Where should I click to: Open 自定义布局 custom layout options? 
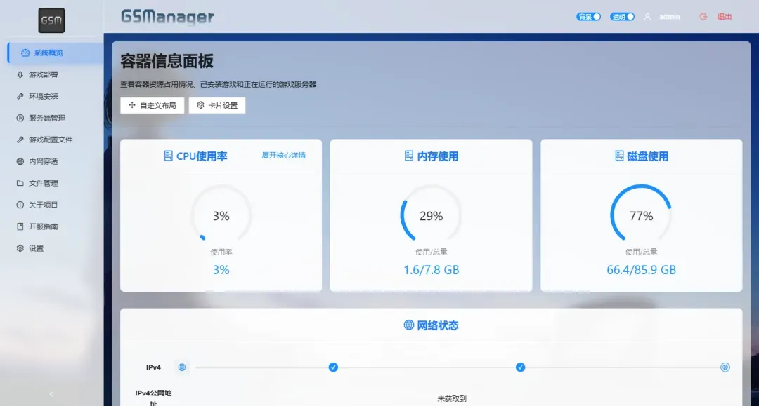[x=152, y=104]
